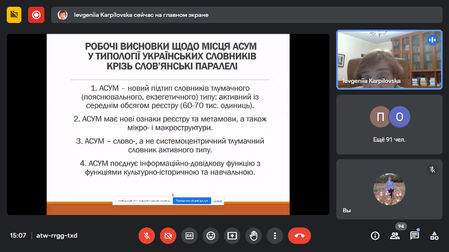
Task: Raise your hand
Action: (x=253, y=236)
